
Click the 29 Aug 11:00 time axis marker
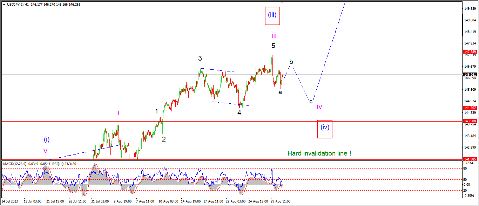pos(281,202)
